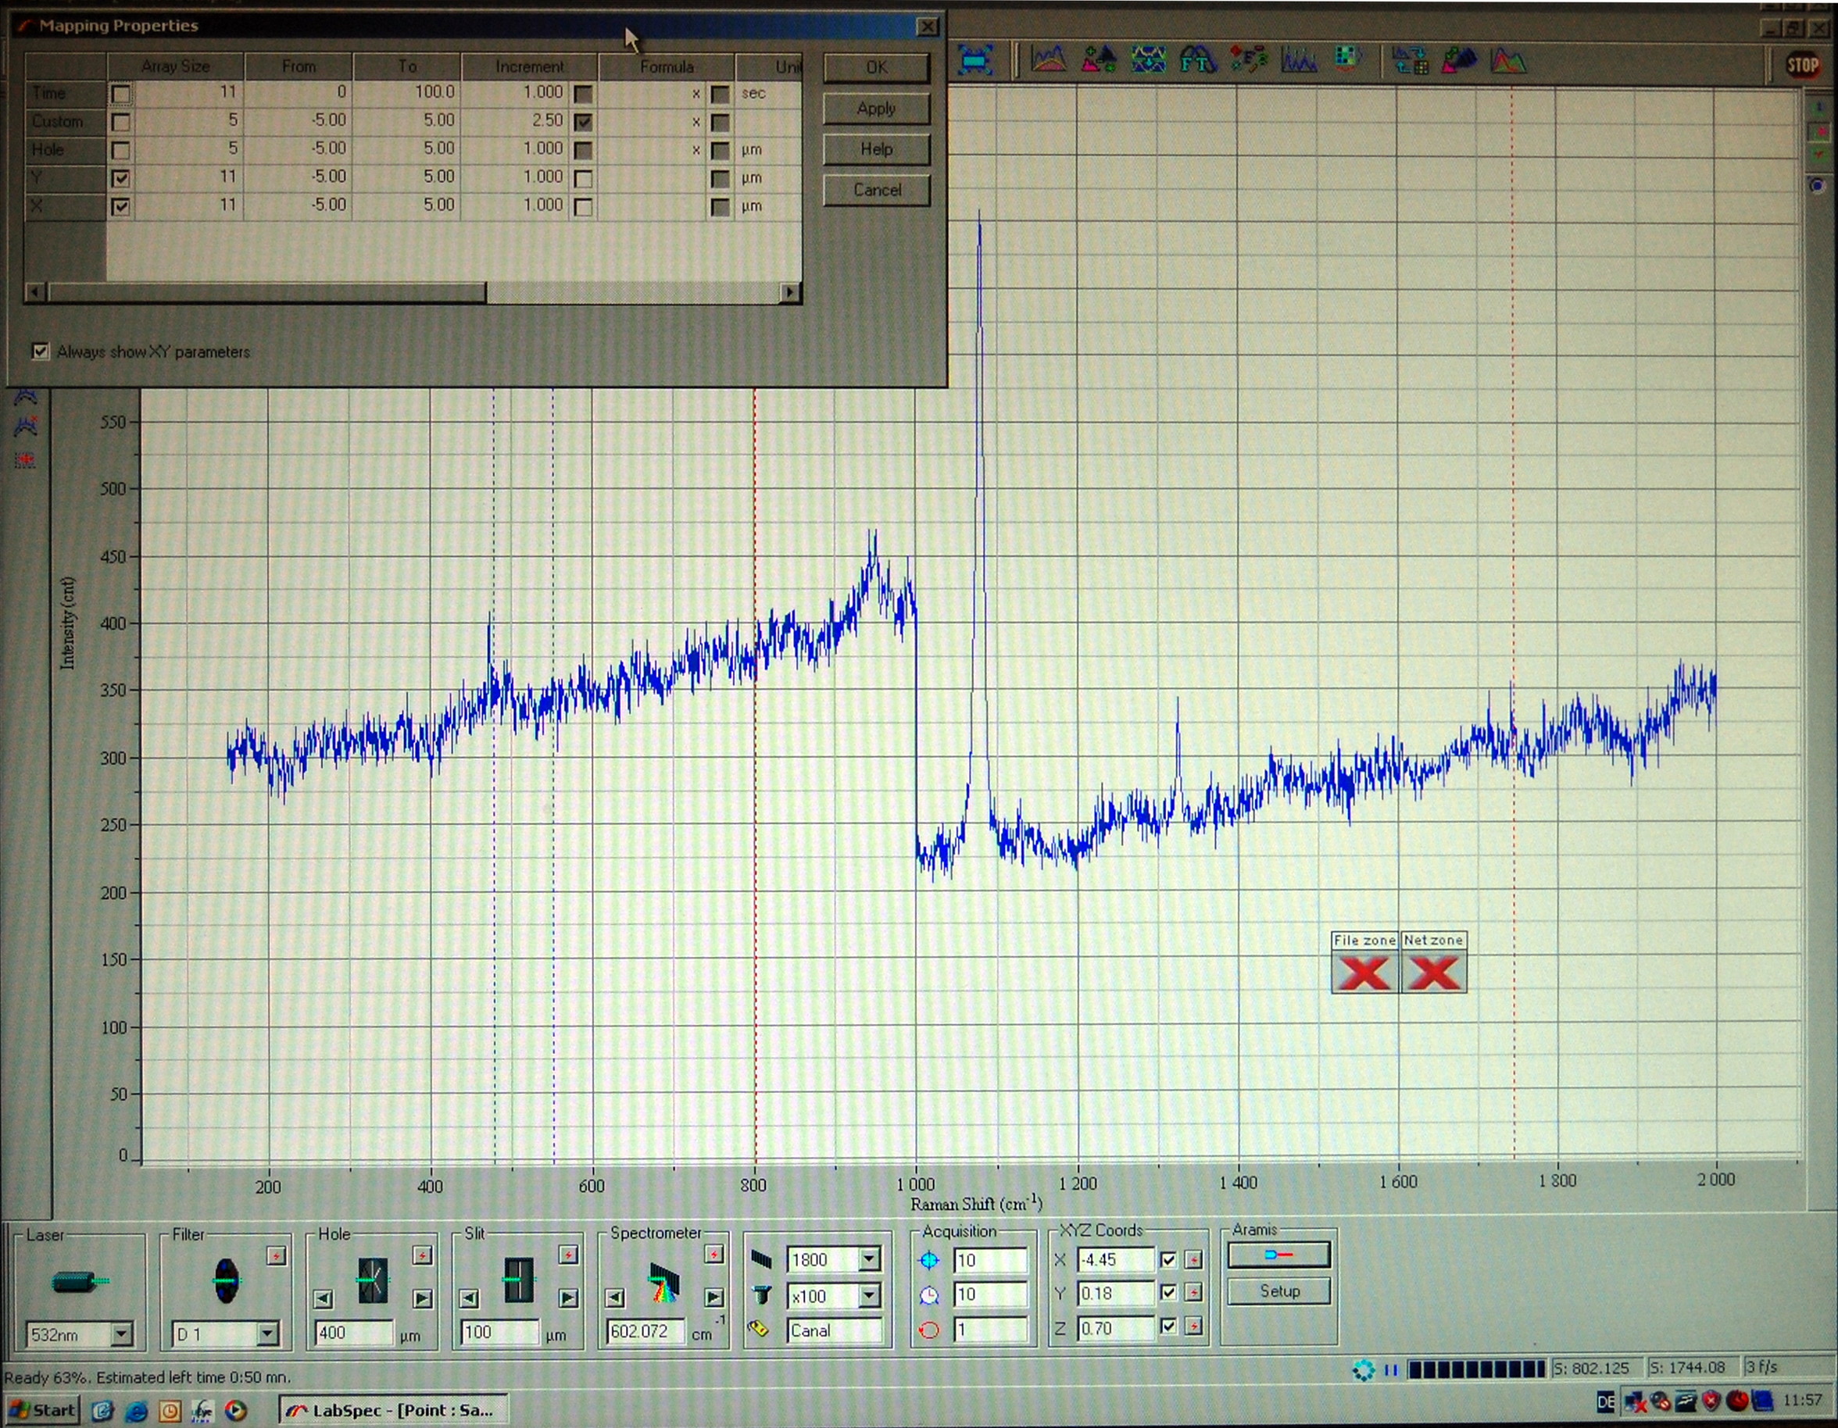1838x1428 pixels.
Task: Click the Mapping Properties horizontal scrollbar thumb
Action: (x=266, y=292)
